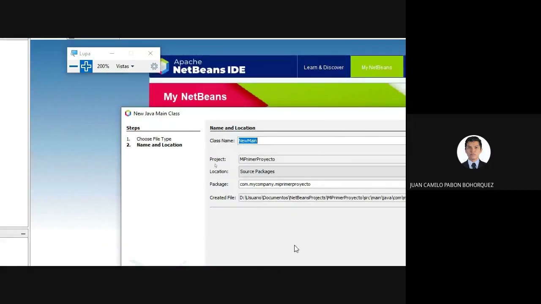Open the Location Source Packages combo box
The width and height of the screenshot is (541, 304).
pyautogui.click(x=322, y=171)
